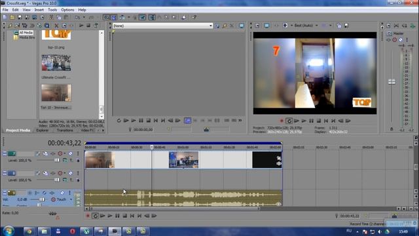Screen dimensions: 419x236
Task: Toggle Loop Playback in timeline transport bar
Action: click(x=95, y=216)
